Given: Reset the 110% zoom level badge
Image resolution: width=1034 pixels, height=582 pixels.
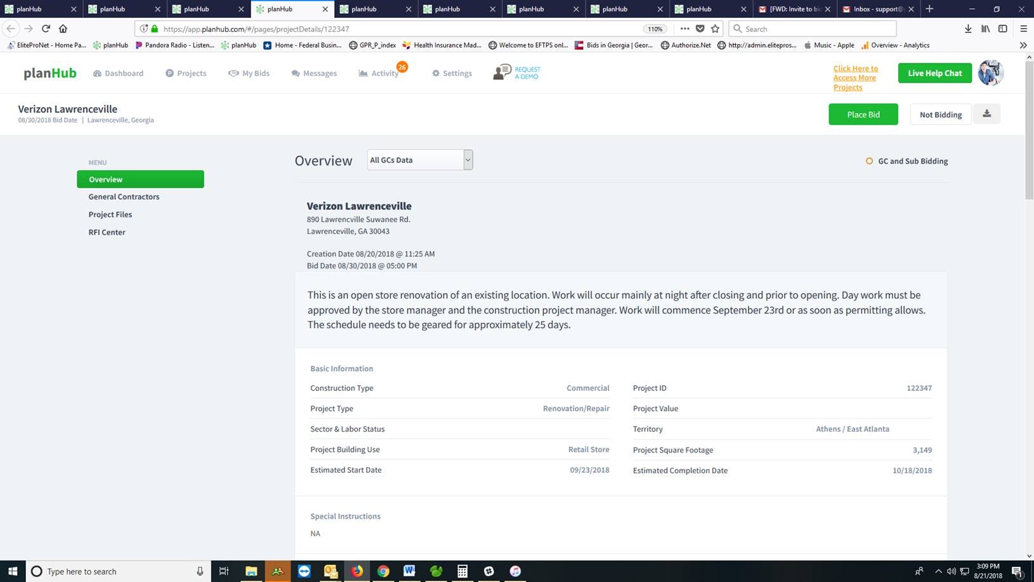Looking at the screenshot, I should coord(655,29).
